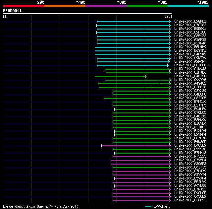Select UniRef100_A9NTV0 hit name

(x=190, y=58)
